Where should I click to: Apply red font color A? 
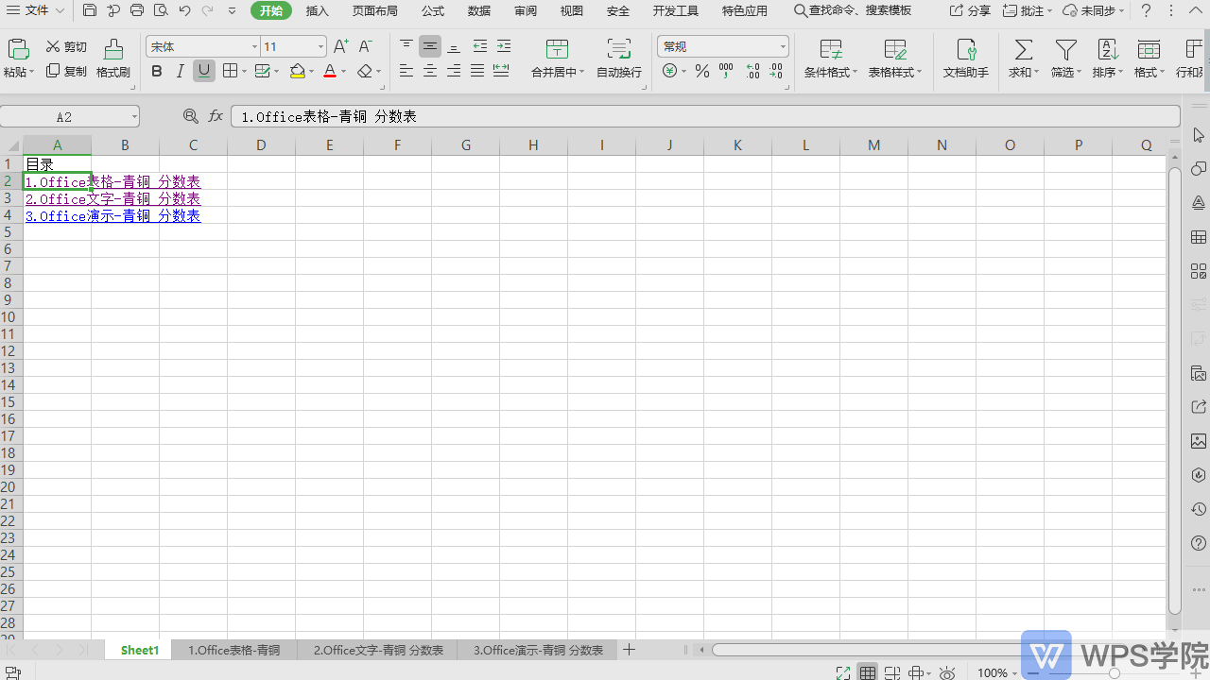tap(330, 71)
